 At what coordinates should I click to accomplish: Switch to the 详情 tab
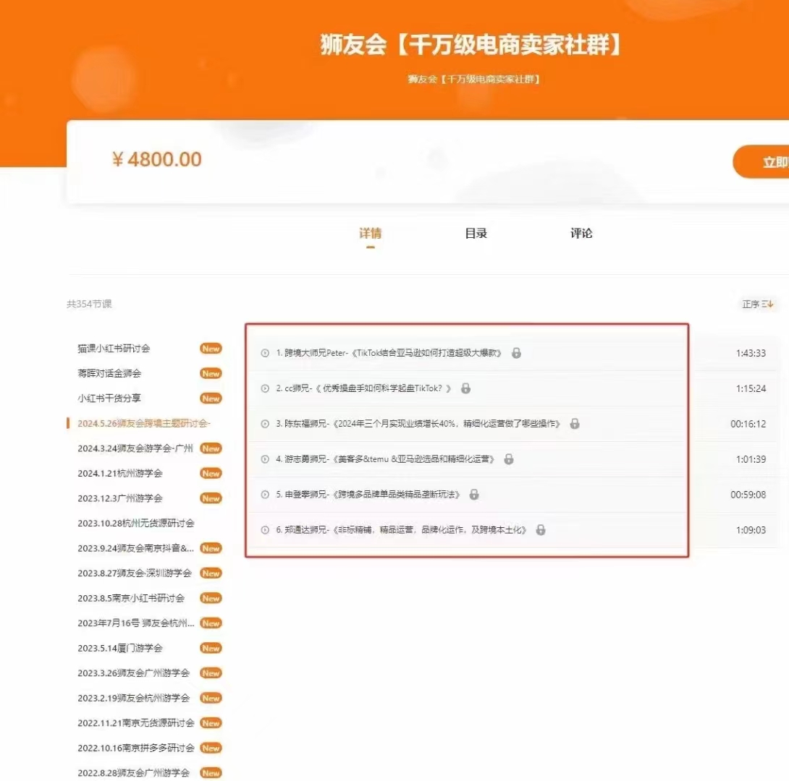371,233
